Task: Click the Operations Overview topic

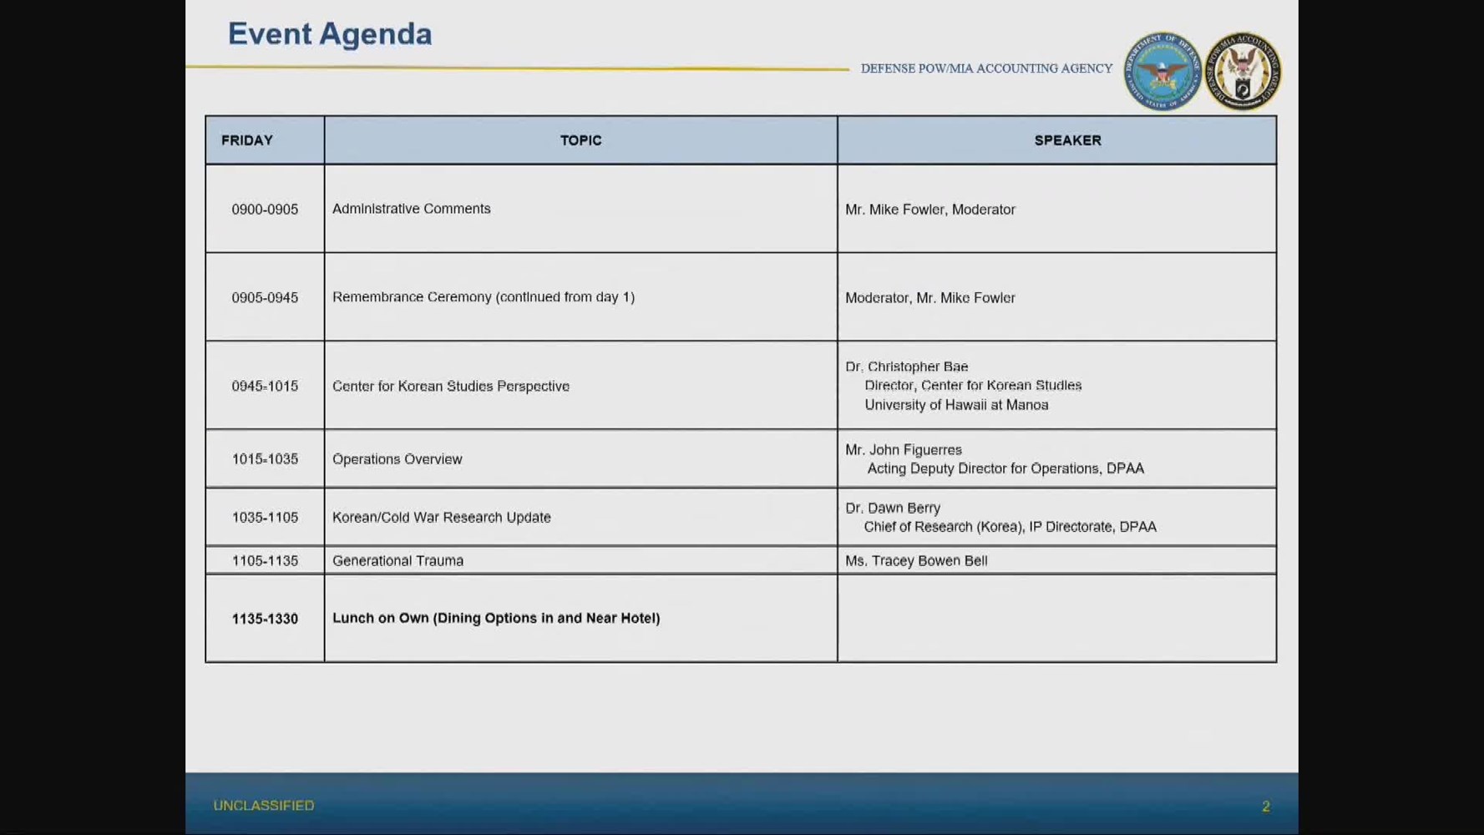Action: pos(397,459)
